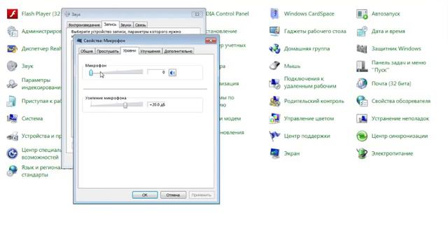The width and height of the screenshot is (448, 252).
Task: Toggle microphone mute speaker button
Action: click(x=172, y=73)
